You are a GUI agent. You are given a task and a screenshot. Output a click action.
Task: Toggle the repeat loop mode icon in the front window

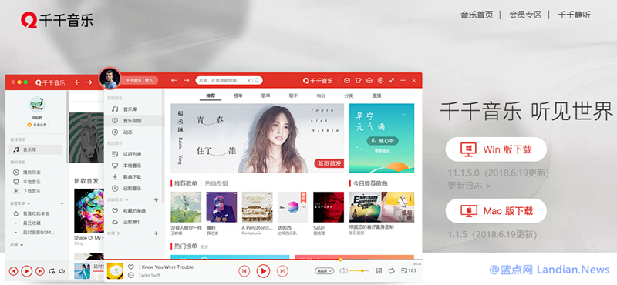coord(392,271)
